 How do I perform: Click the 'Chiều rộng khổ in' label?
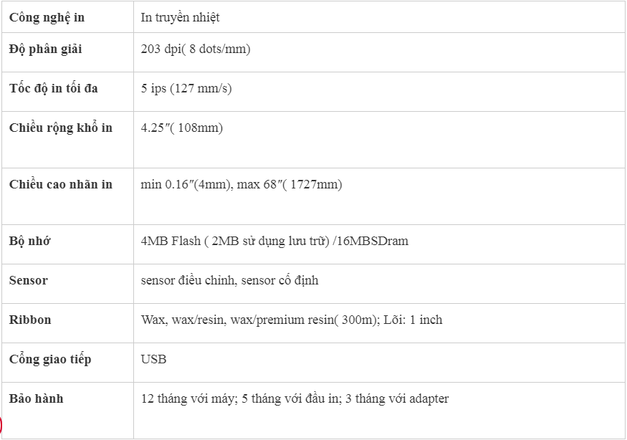pos(61,128)
